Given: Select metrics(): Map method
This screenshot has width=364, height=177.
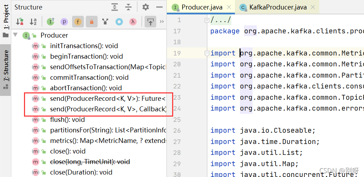Looking at the screenshot, I should (x=108, y=141).
